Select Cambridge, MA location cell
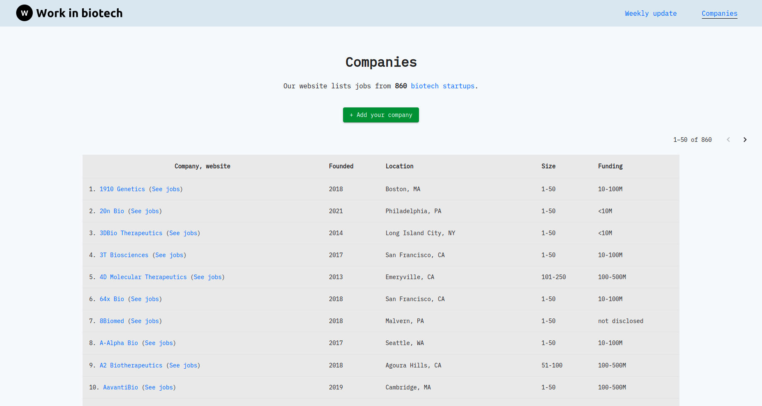The width and height of the screenshot is (762, 406). 408,387
